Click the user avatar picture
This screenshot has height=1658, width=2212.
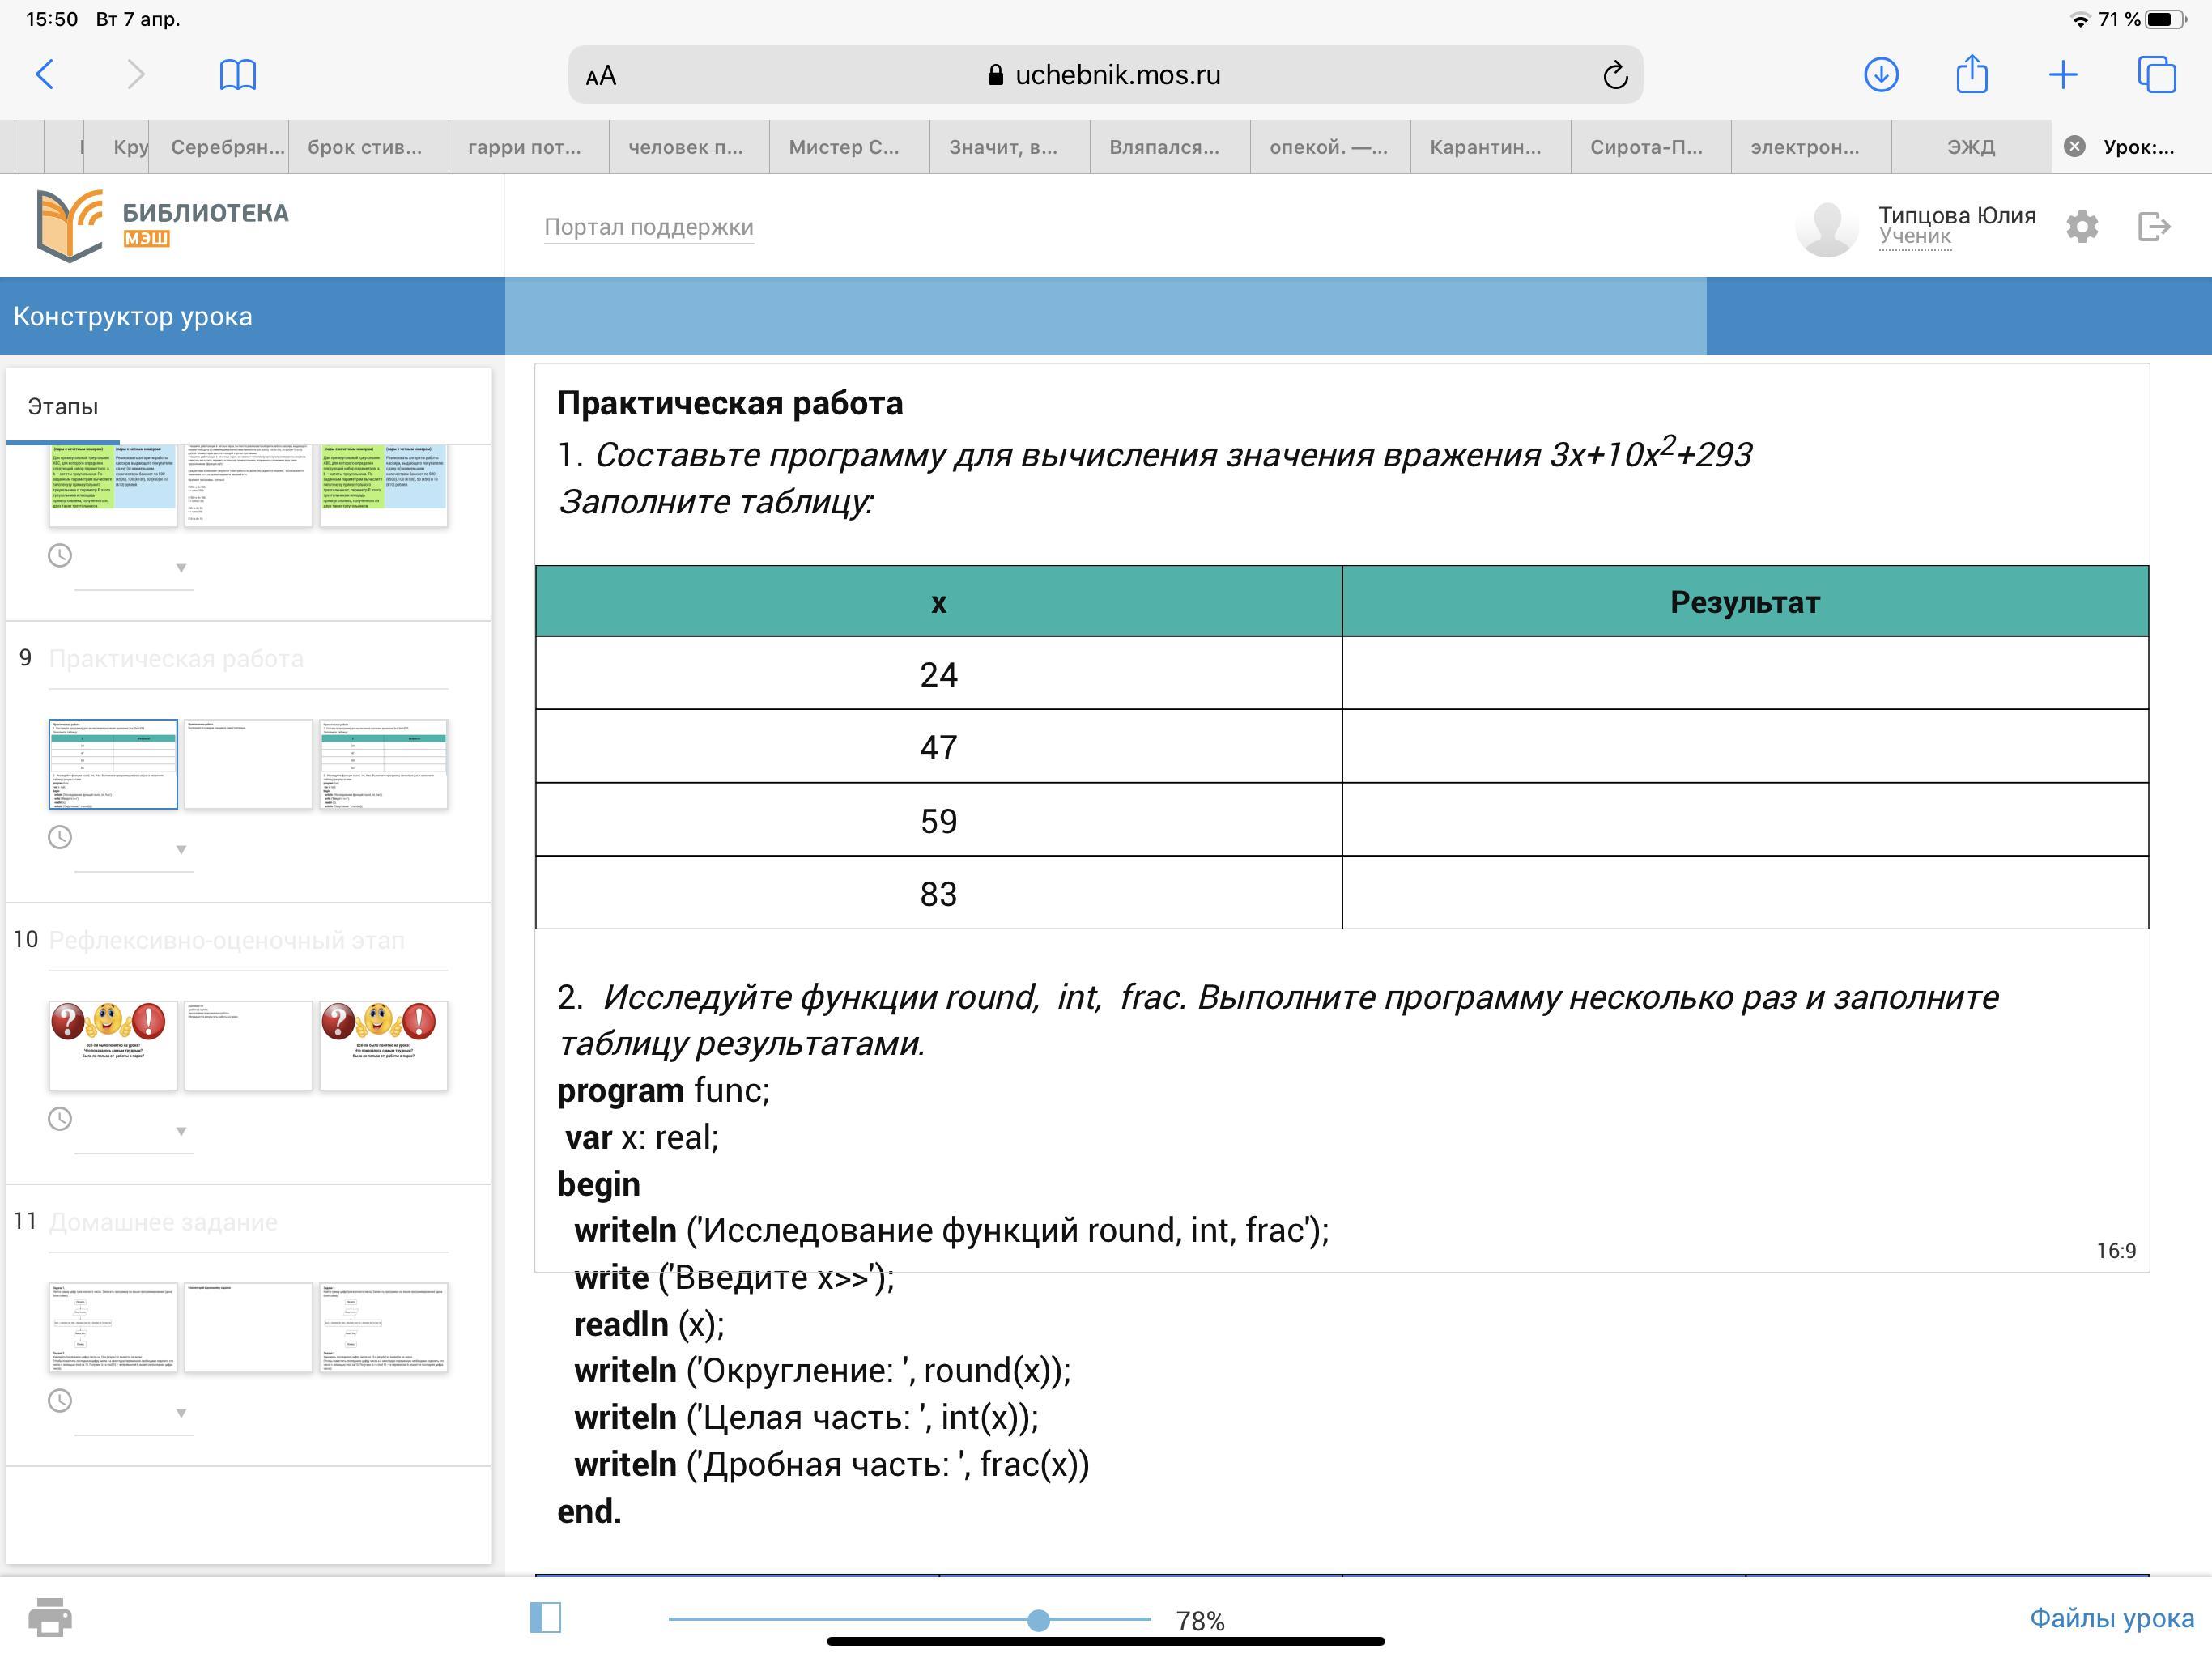1827,229
